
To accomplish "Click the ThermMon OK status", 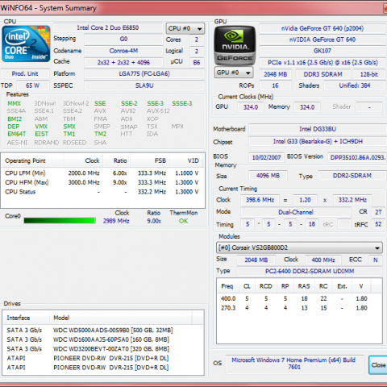I will pyautogui.click(x=183, y=221).
